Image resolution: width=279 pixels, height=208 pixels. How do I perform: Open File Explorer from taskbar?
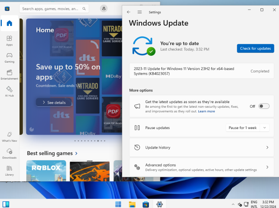click(x=132, y=204)
